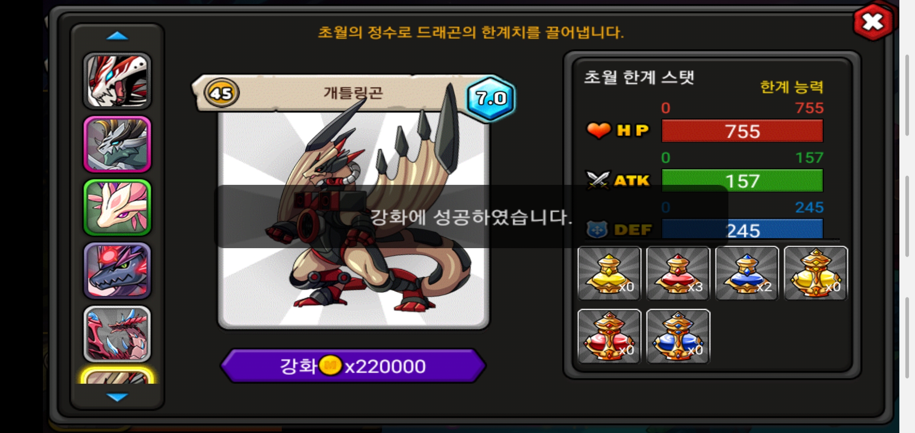Tap the 강화 x220000 enhance button

point(353,366)
